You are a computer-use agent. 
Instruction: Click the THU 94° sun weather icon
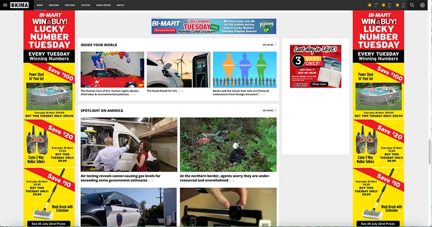(397, 5)
